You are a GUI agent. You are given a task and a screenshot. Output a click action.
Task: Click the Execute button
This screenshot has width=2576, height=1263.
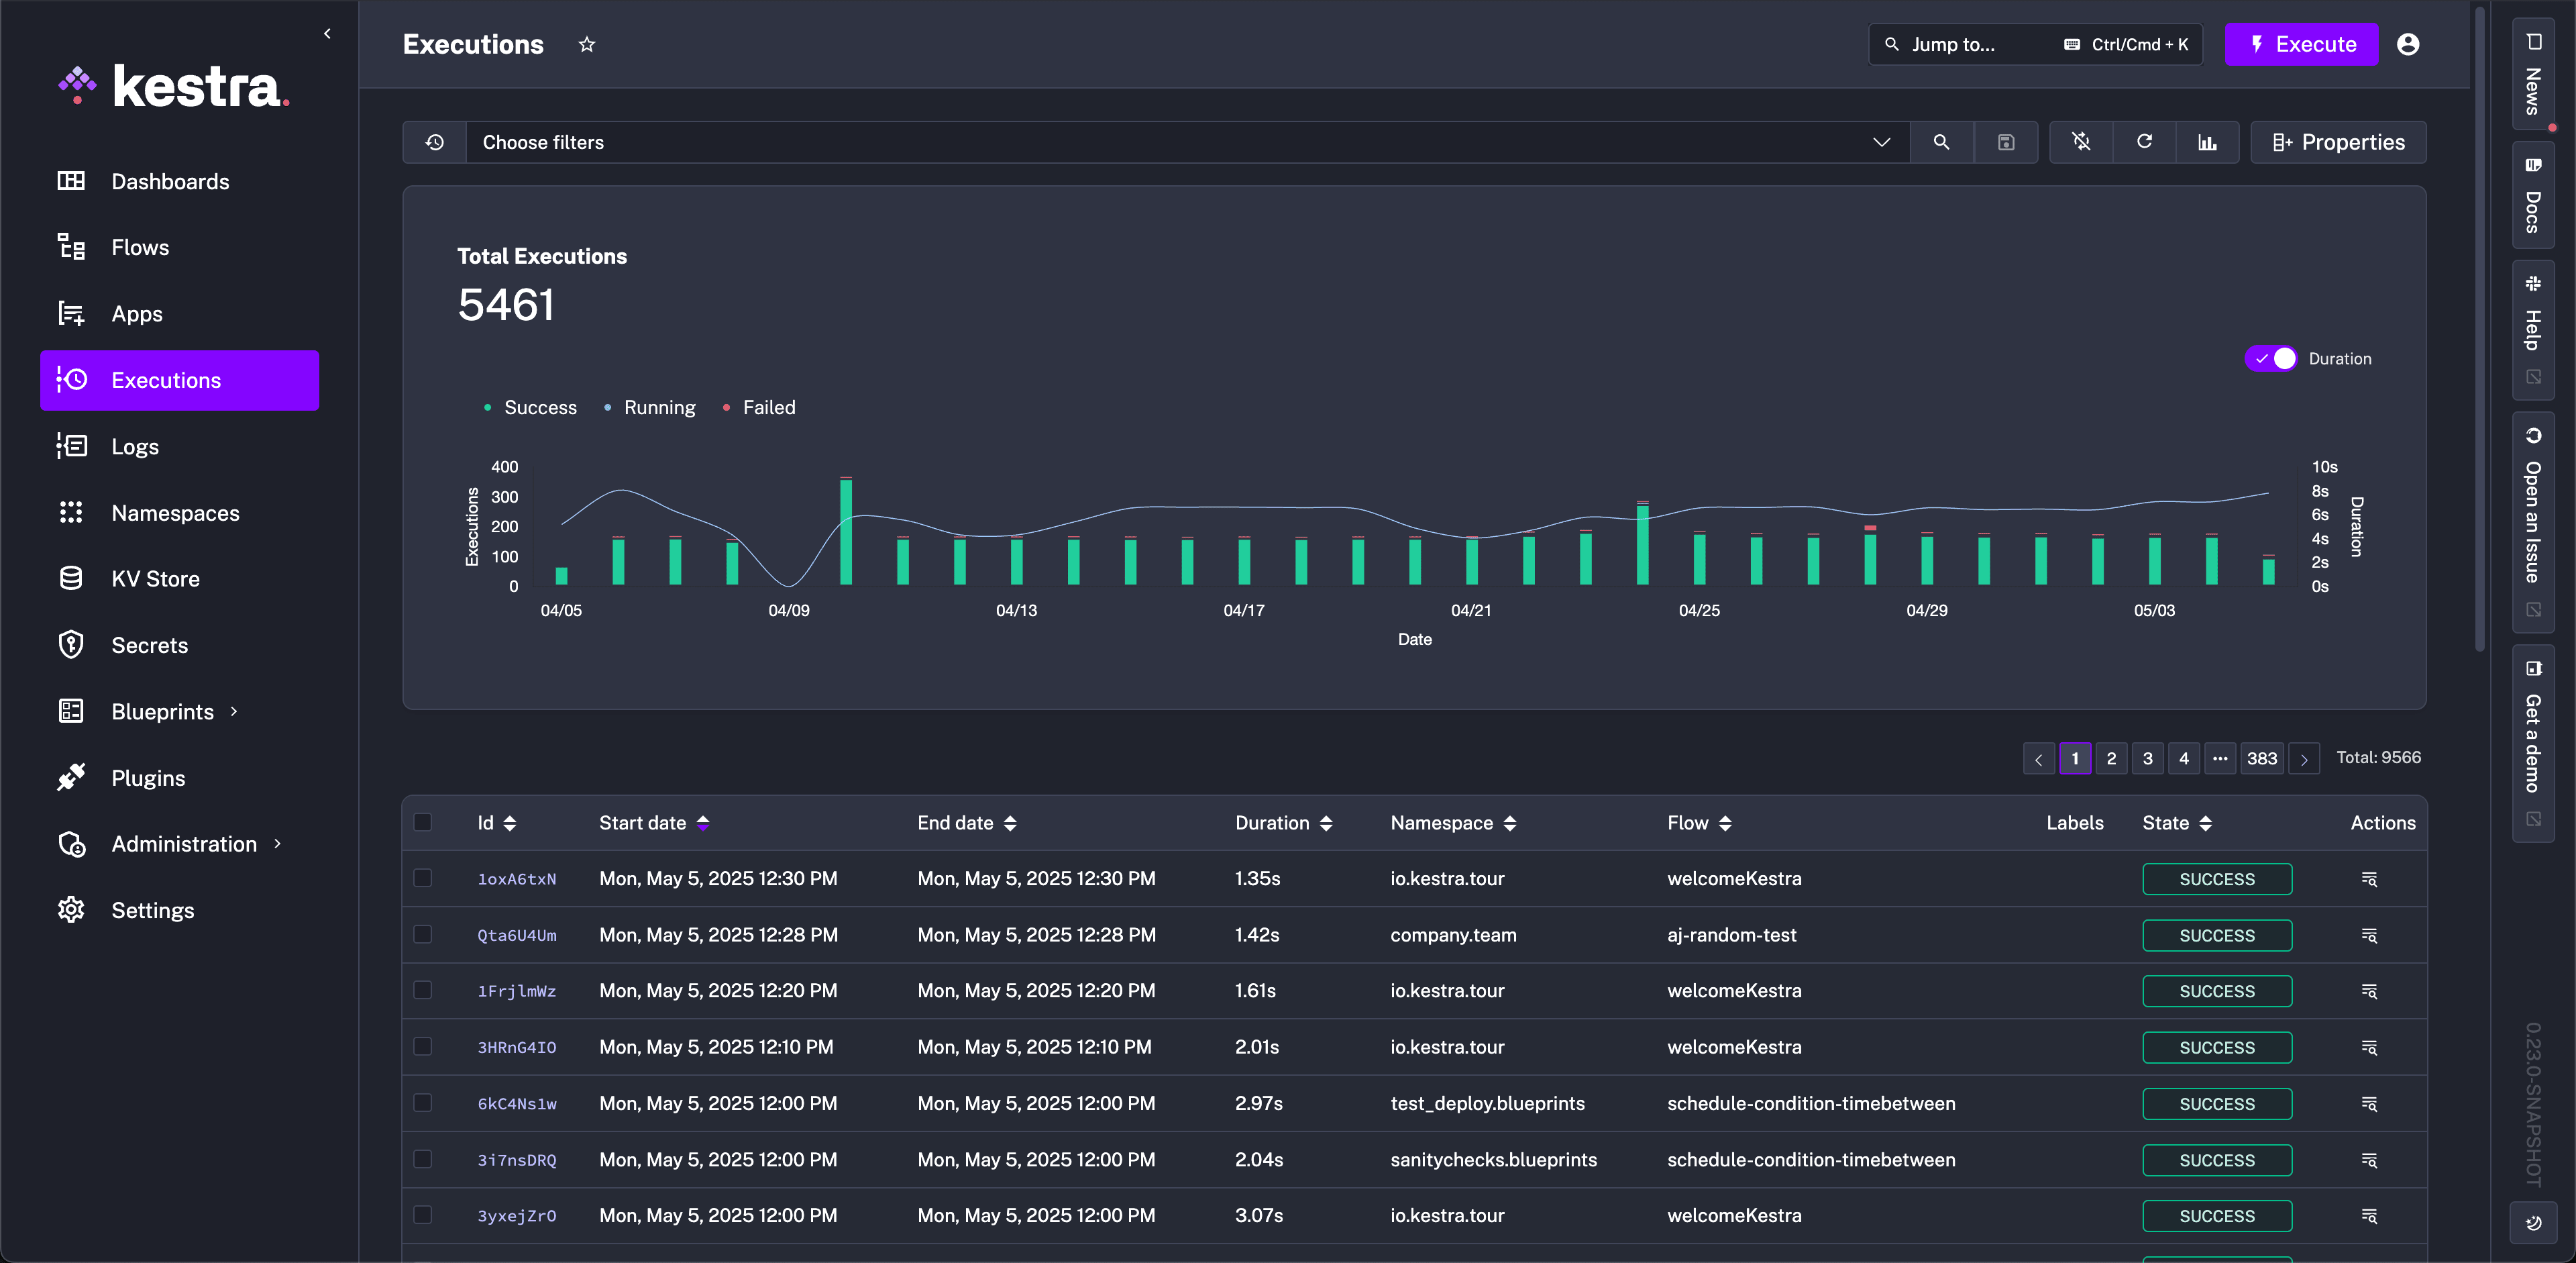[2302, 44]
